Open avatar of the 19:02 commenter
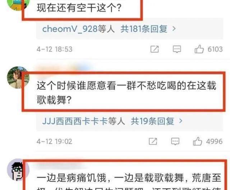Screen dimensions: 230x190 tap(18, 78)
